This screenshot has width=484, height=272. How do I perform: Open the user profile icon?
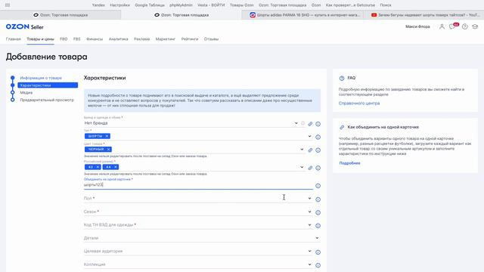click(x=442, y=27)
